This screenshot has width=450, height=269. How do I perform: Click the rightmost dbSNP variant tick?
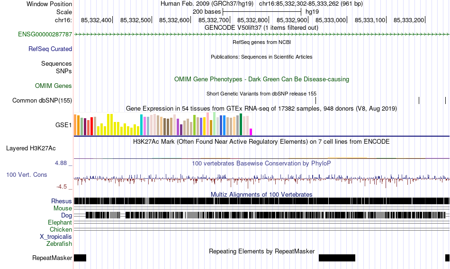(445, 100)
